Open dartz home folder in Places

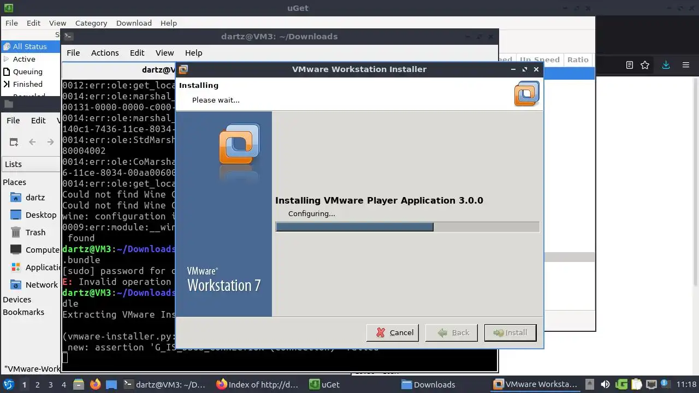pyautogui.click(x=30, y=197)
